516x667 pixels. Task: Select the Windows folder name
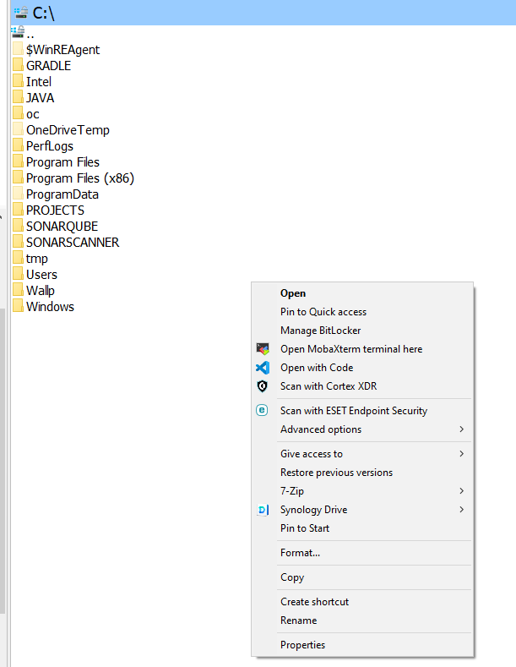(x=50, y=307)
